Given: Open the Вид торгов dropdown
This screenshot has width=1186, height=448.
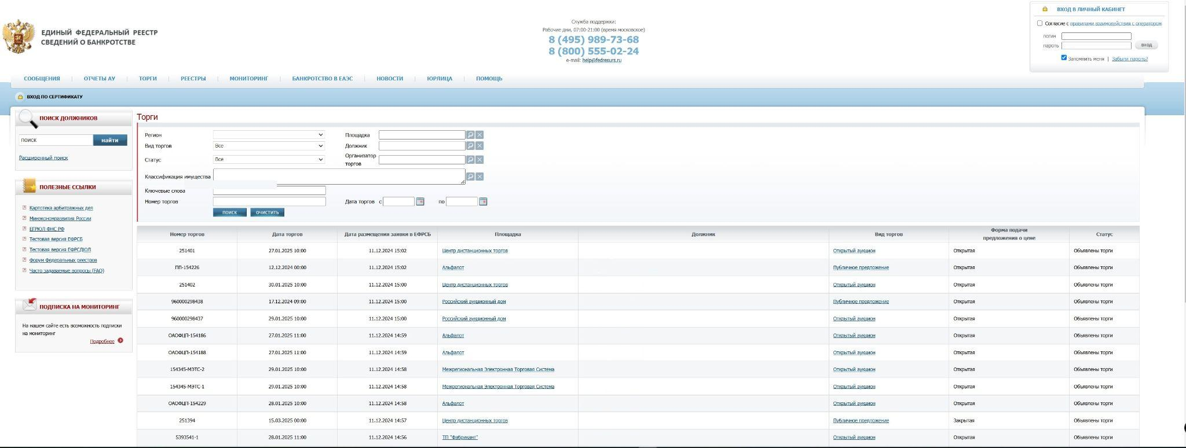Looking at the screenshot, I should point(269,146).
